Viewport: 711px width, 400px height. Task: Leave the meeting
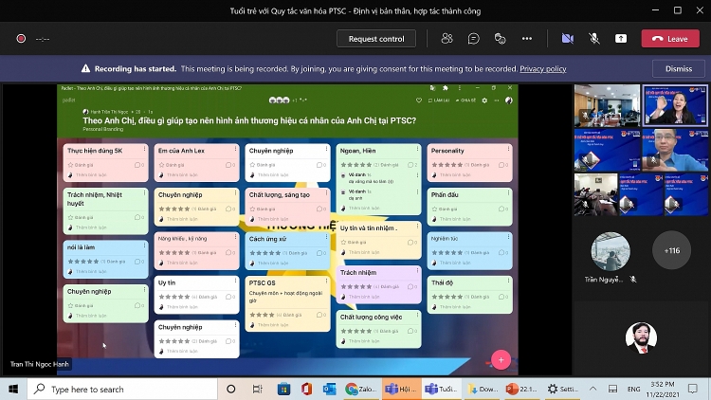coord(670,39)
